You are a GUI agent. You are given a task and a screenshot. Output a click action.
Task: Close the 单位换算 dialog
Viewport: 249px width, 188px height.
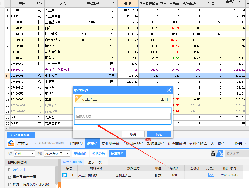coord(169,90)
